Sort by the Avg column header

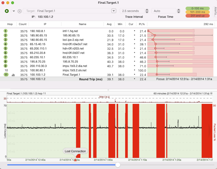(x=109, y=24)
